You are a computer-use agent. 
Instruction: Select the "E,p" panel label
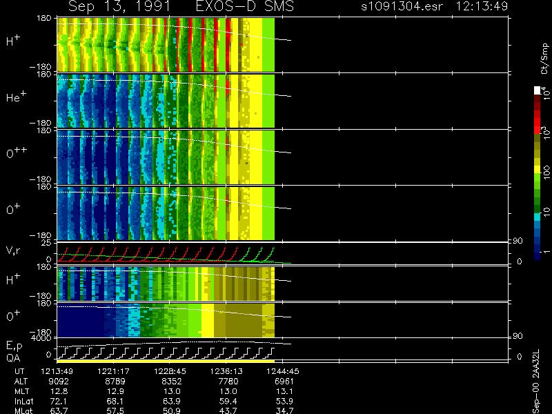(x=14, y=346)
